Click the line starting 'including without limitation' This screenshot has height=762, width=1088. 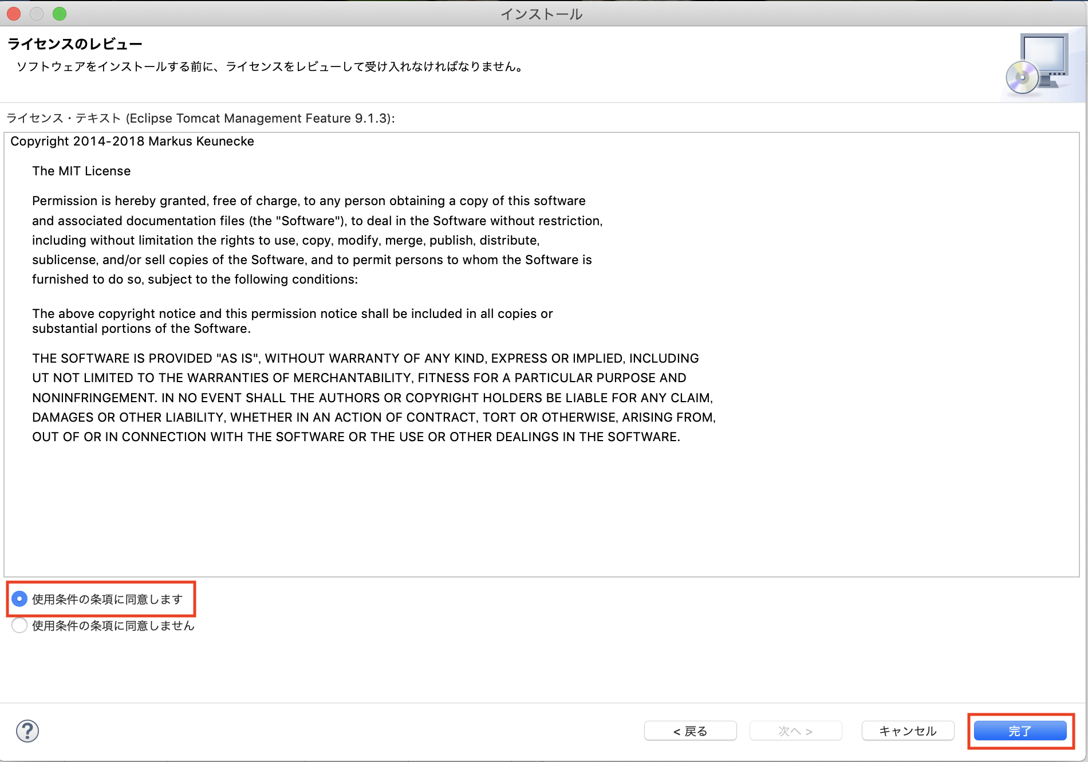286,241
